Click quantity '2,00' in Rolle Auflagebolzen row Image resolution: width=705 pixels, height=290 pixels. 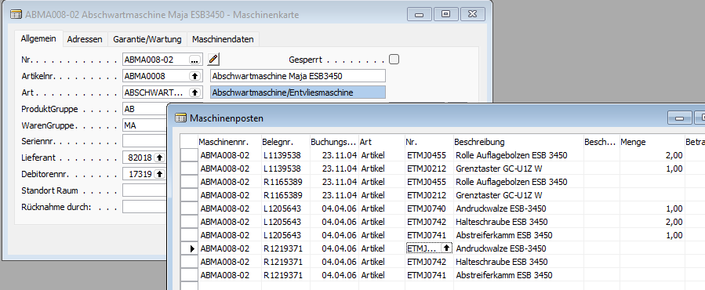tap(674, 155)
